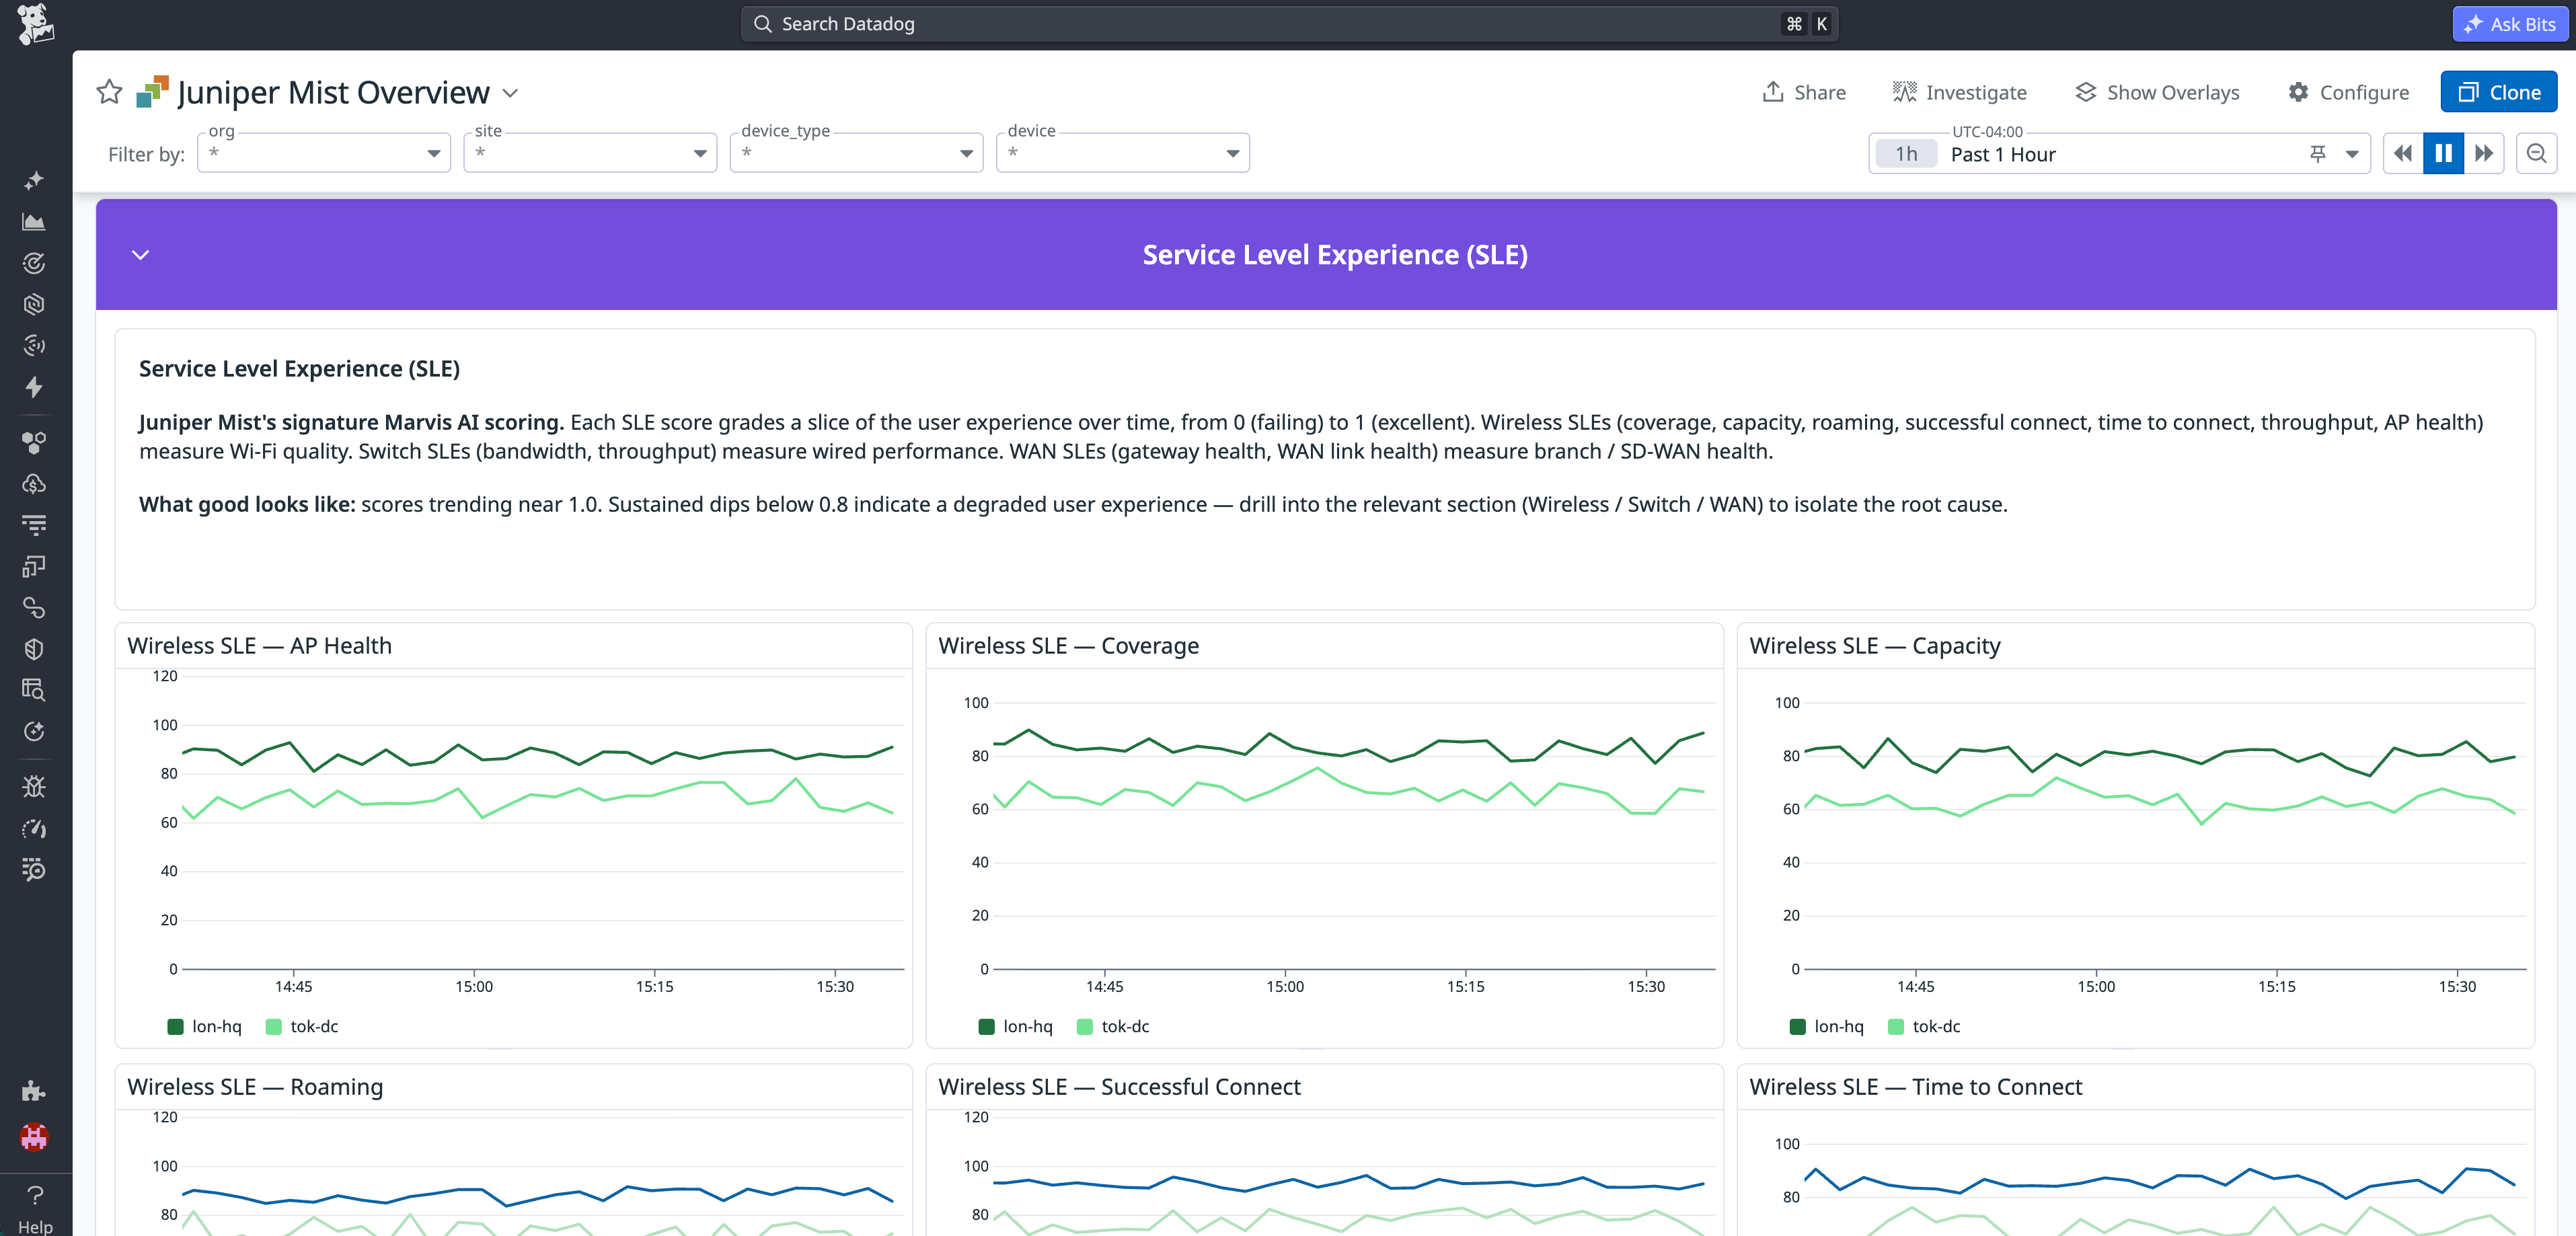Toggle lon-hq series in Capacity legend
Viewport: 2576px width, 1236px height.
click(x=1827, y=1026)
